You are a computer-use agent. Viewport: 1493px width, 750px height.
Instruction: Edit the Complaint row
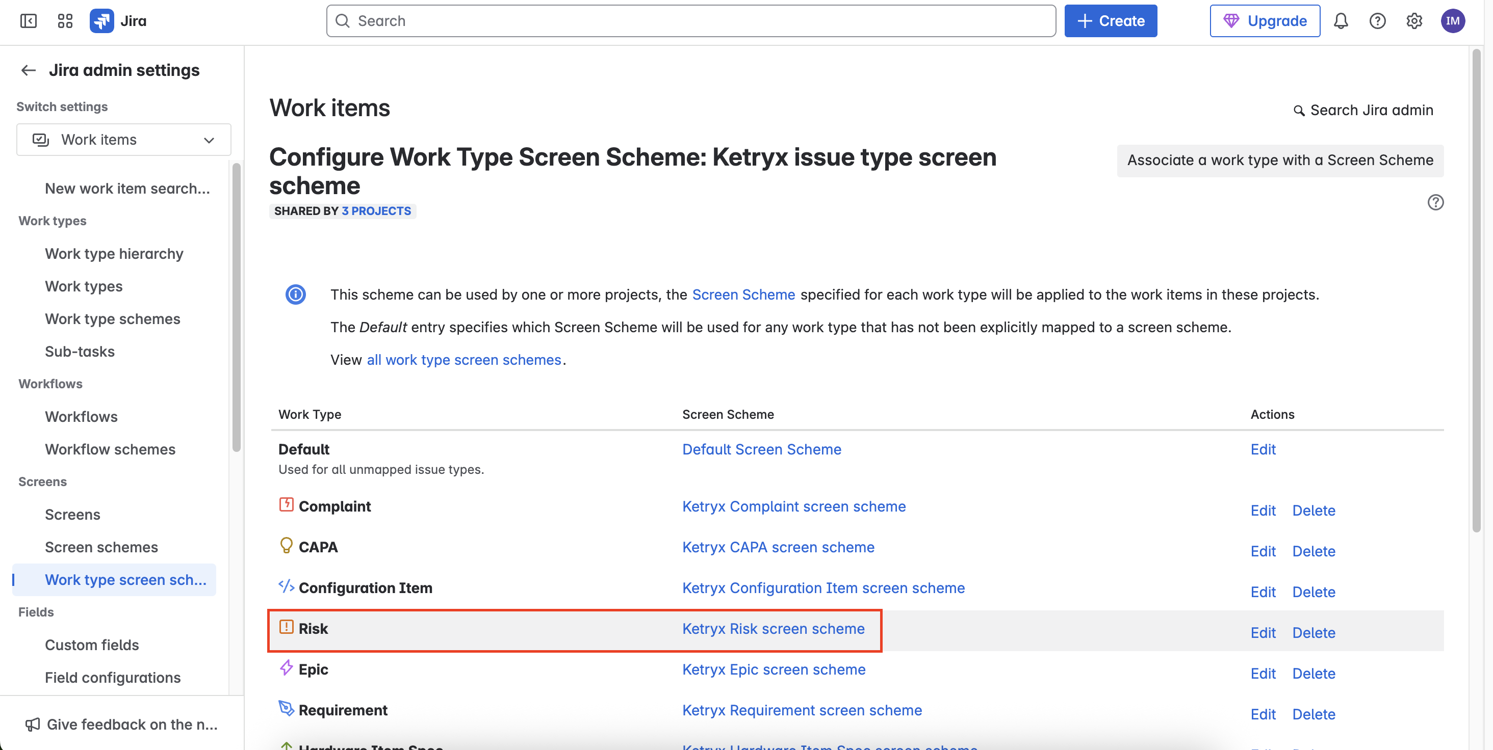pos(1263,510)
